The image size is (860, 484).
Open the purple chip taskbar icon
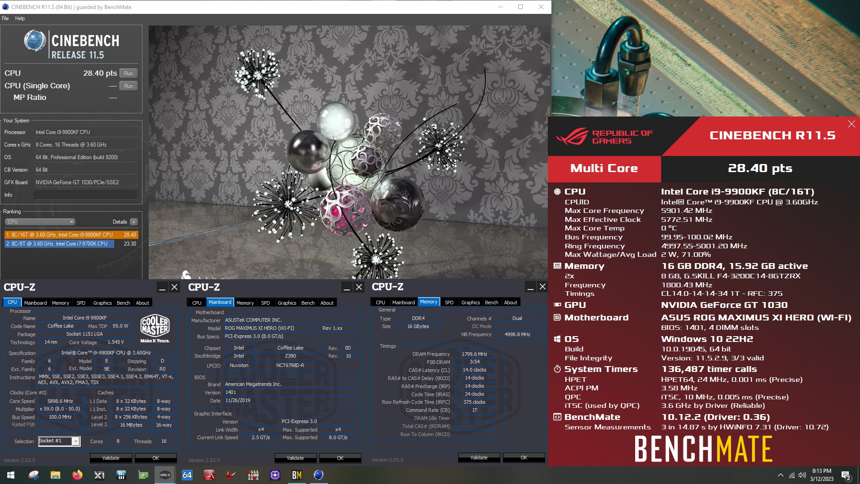pyautogui.click(x=275, y=475)
